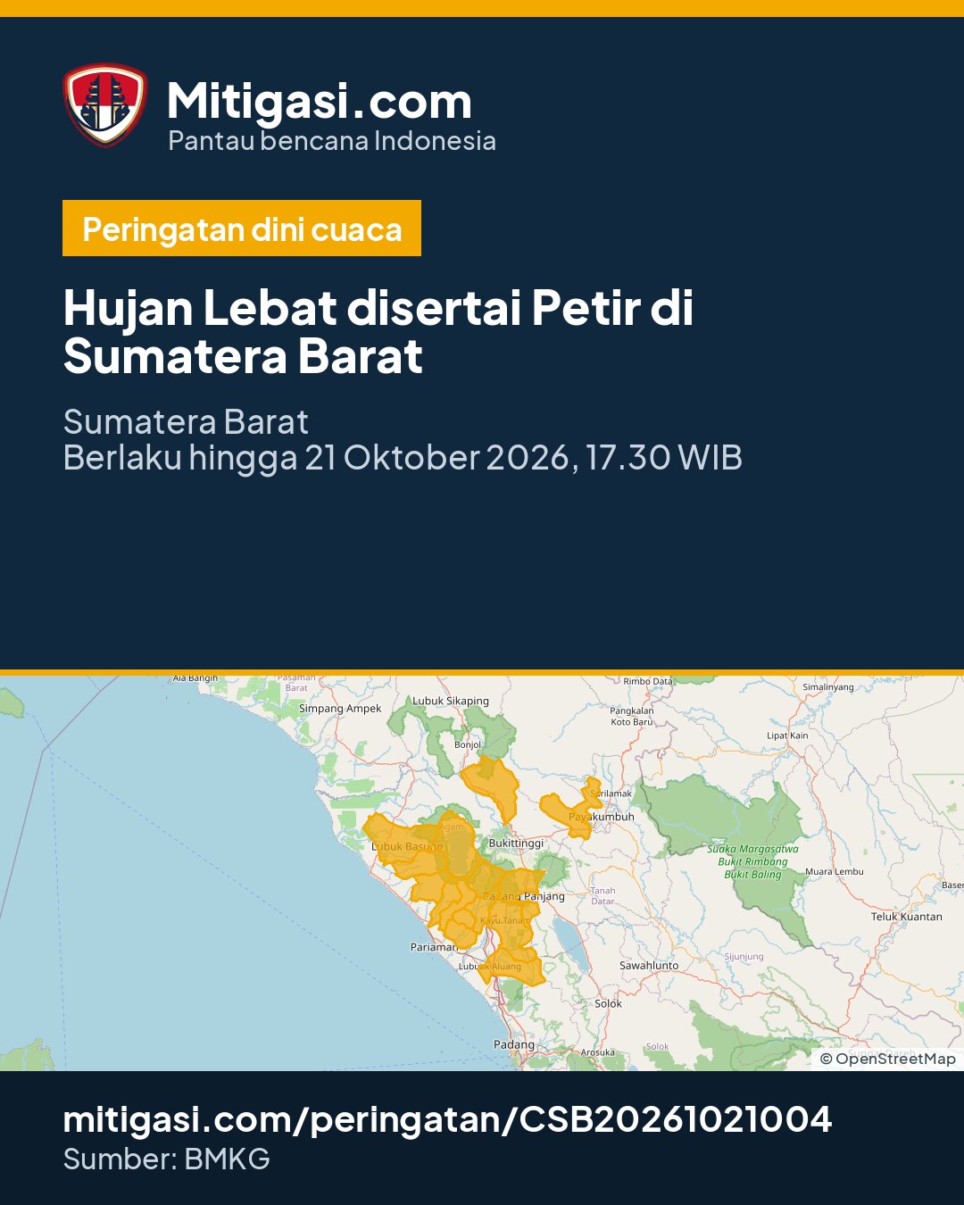964x1205 pixels.
Task: Click the Mitigasi.com title text
Action: point(320,101)
